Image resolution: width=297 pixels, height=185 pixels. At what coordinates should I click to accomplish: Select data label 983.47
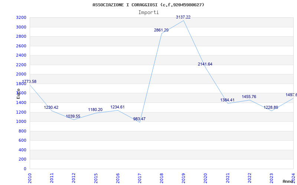point(140,119)
